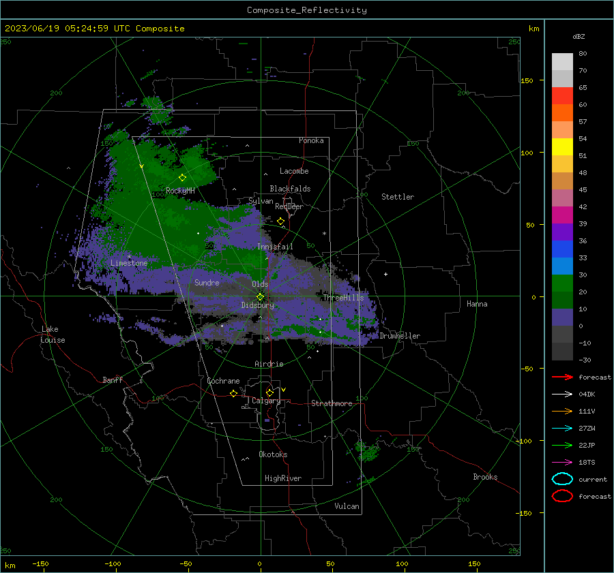Click the bright green 30-20 dBZ swatch
This screenshot has width=614, height=573.
[x=562, y=283]
